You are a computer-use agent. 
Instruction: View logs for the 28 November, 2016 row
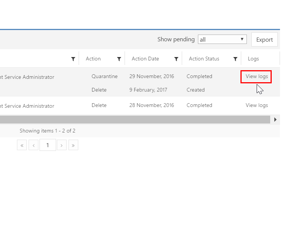257,105
